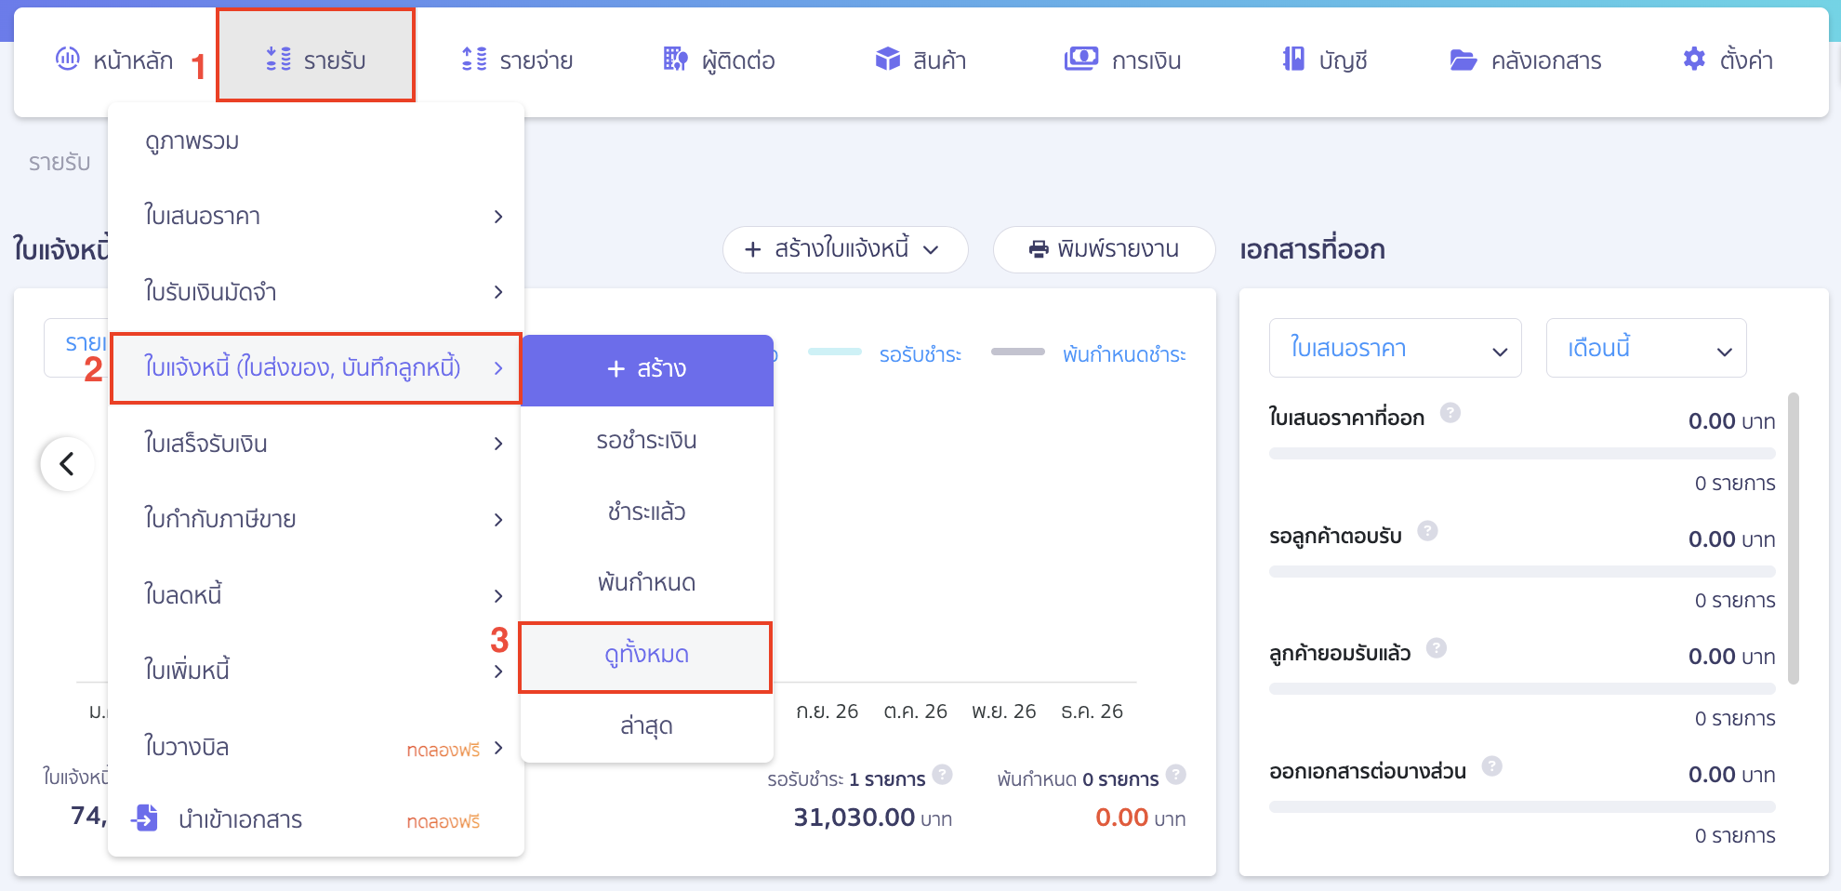
Task: Click the ธ.ค. 26 chart axis label
Action: (x=1092, y=711)
